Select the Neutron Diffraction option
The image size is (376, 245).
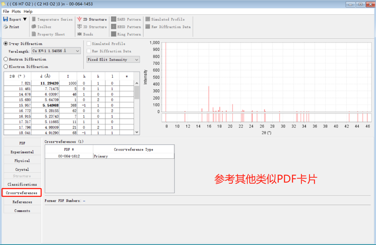click(x=6, y=59)
